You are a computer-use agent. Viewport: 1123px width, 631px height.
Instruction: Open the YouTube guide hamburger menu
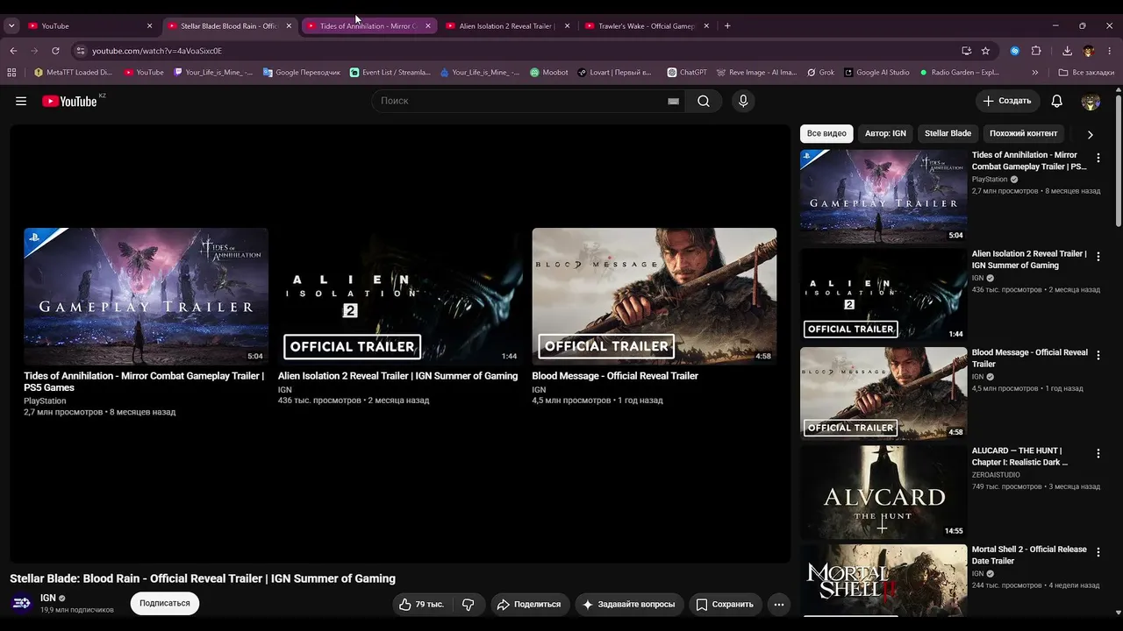pyautogui.click(x=21, y=101)
